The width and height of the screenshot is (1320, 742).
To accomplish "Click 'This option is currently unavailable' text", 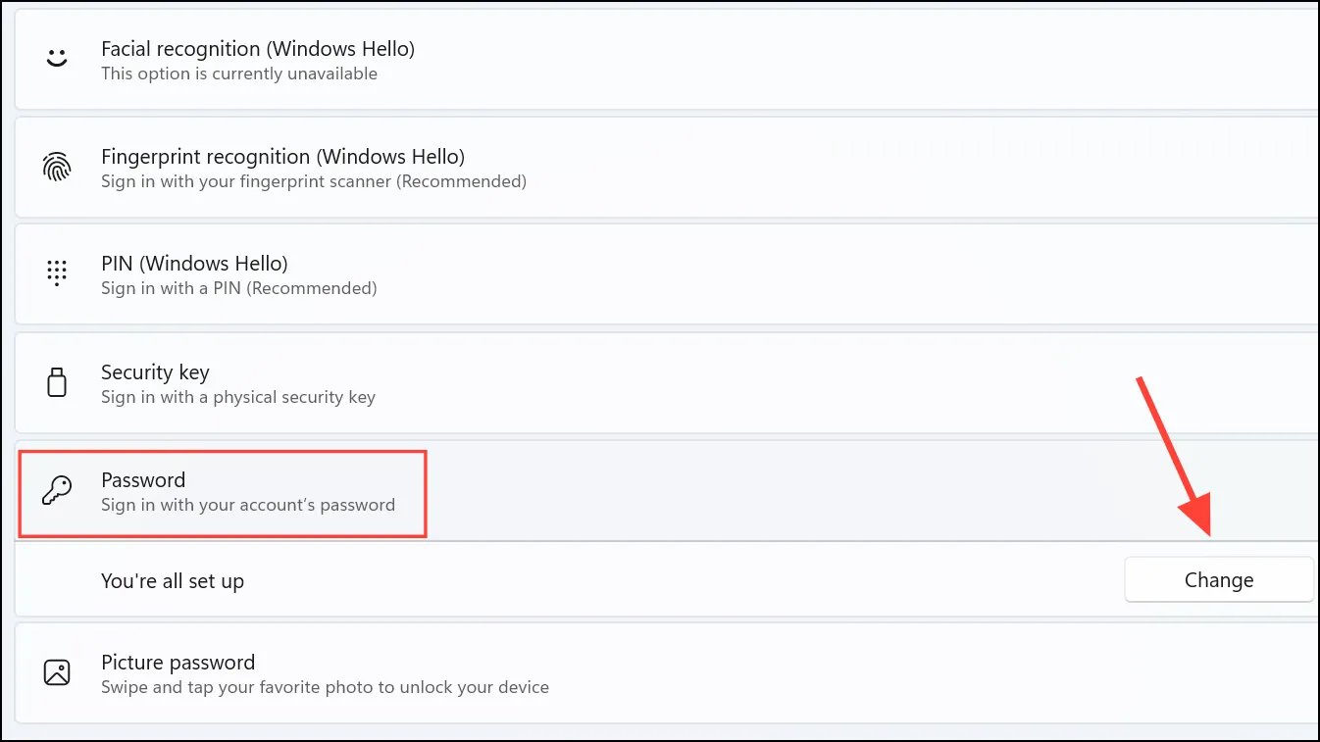I will click(239, 74).
